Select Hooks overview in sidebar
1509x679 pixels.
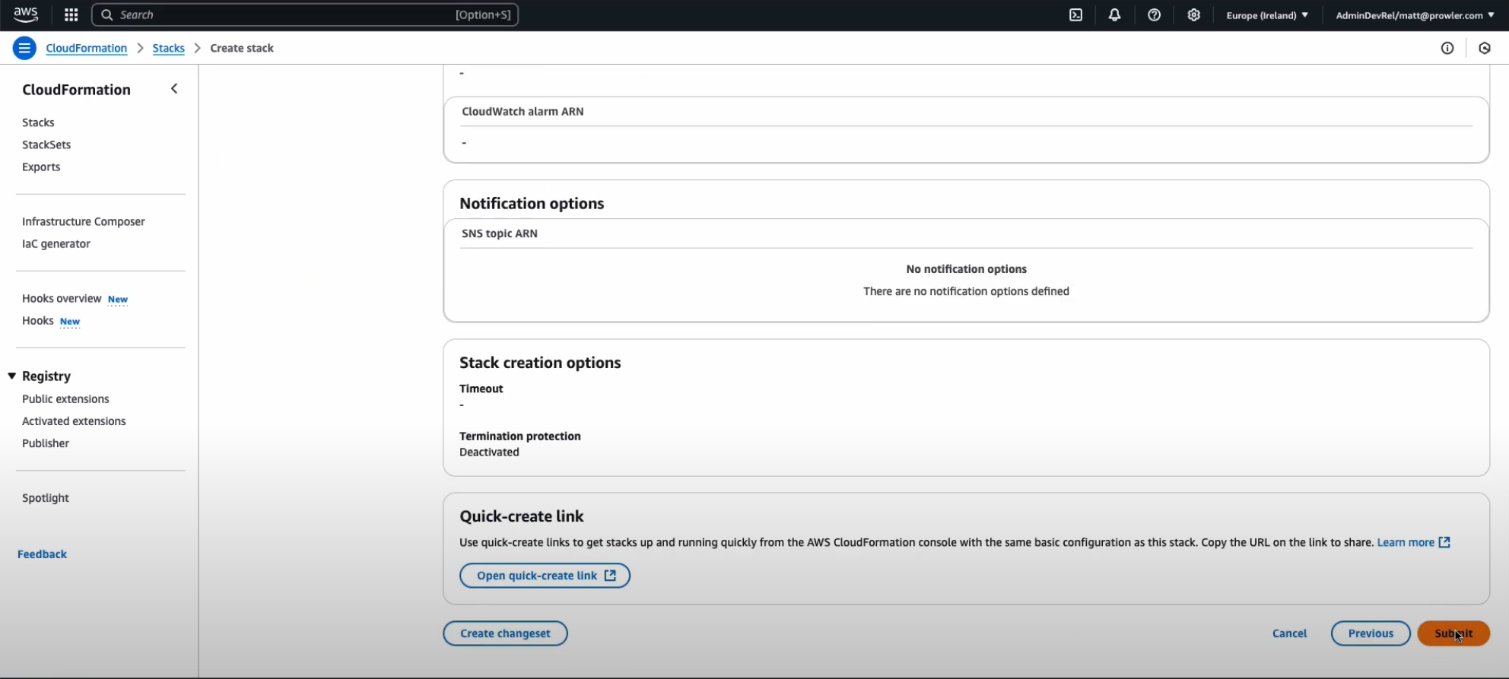click(62, 298)
